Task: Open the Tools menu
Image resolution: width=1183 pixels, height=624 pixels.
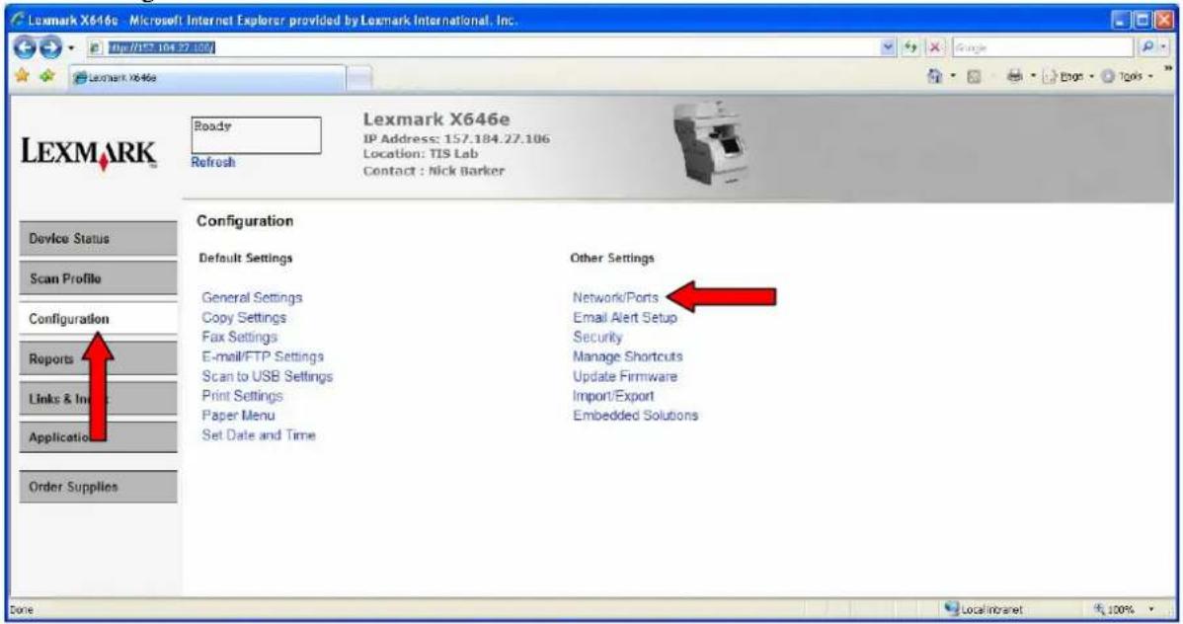Action: [1128, 77]
